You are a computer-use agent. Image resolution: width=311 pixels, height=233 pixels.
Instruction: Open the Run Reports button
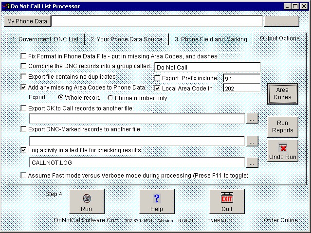coord(282,127)
